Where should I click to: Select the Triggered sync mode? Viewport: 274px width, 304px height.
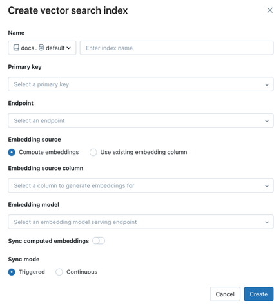tap(12, 272)
